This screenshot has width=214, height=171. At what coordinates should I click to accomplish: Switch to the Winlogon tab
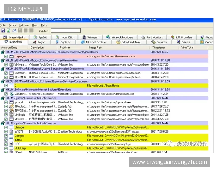(90, 37)
